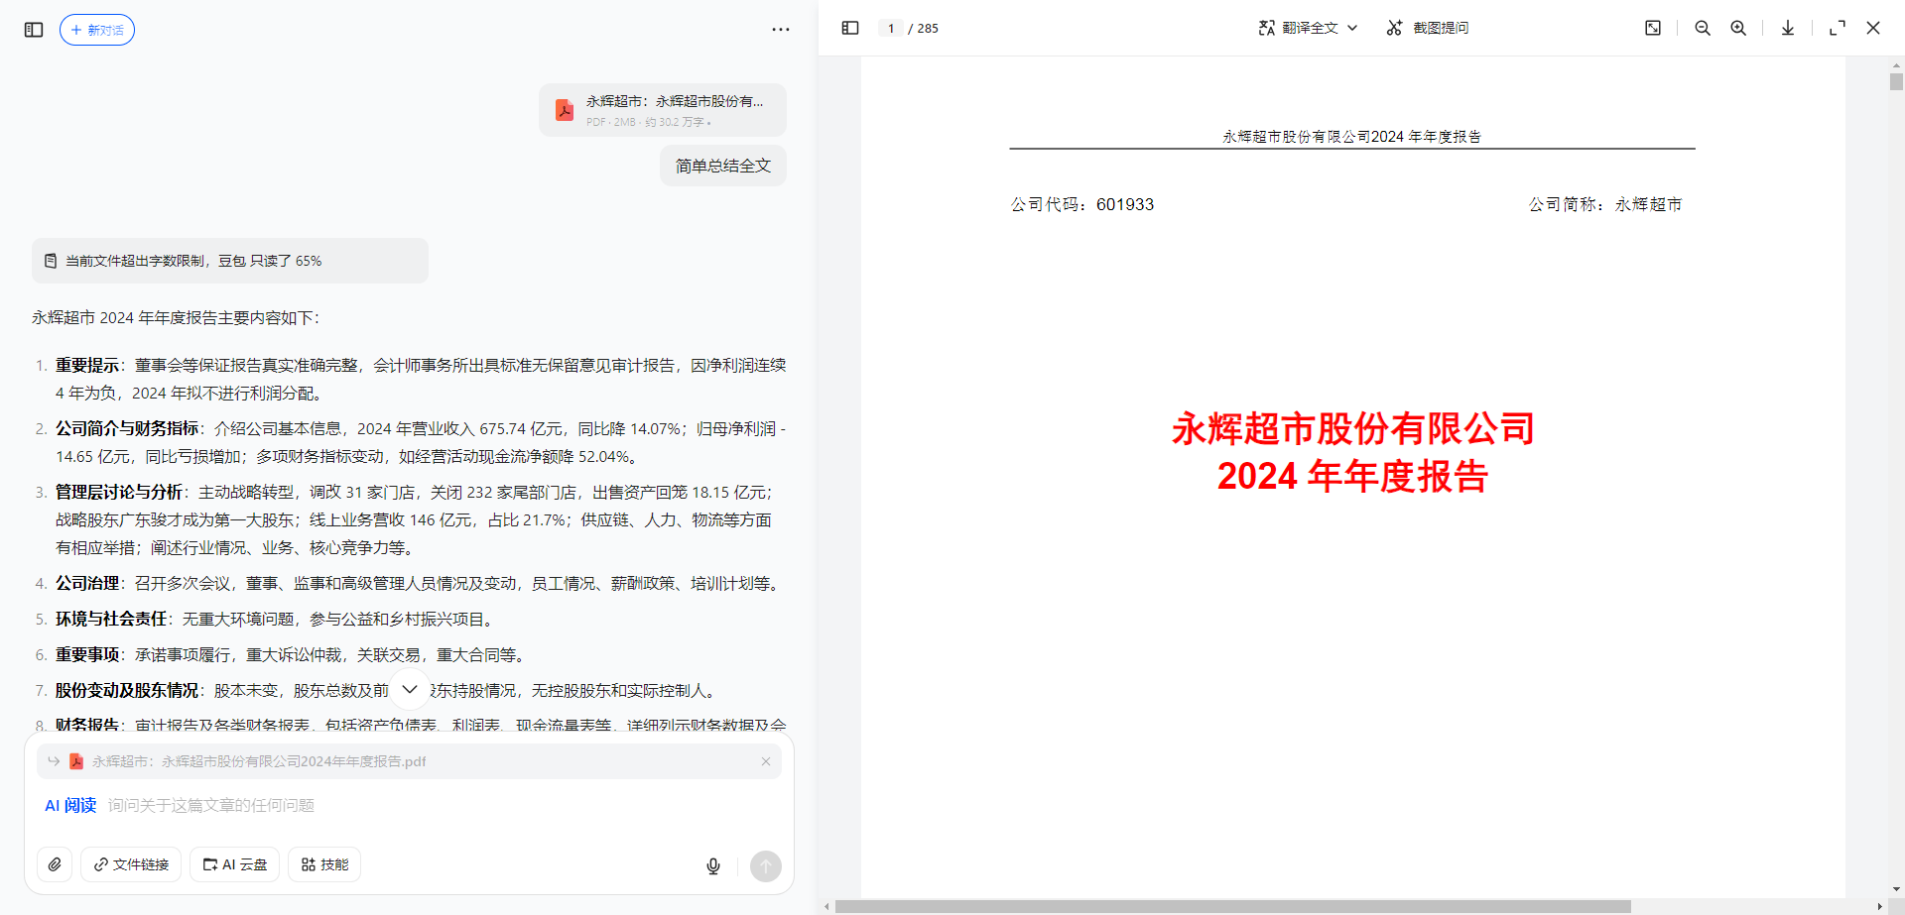Activate the microphone voice input
This screenshot has width=1905, height=915.
click(x=713, y=865)
